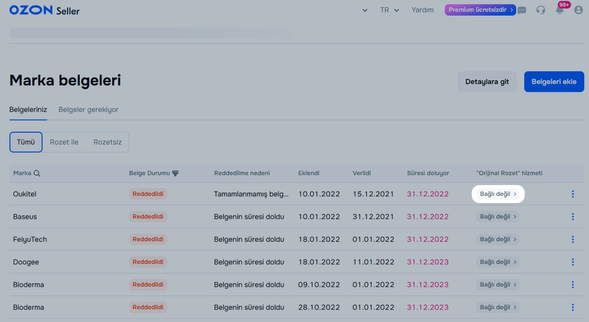Click the issue date 15.12.2021 for Oukitel
This screenshot has width=589, height=322.
point(373,194)
